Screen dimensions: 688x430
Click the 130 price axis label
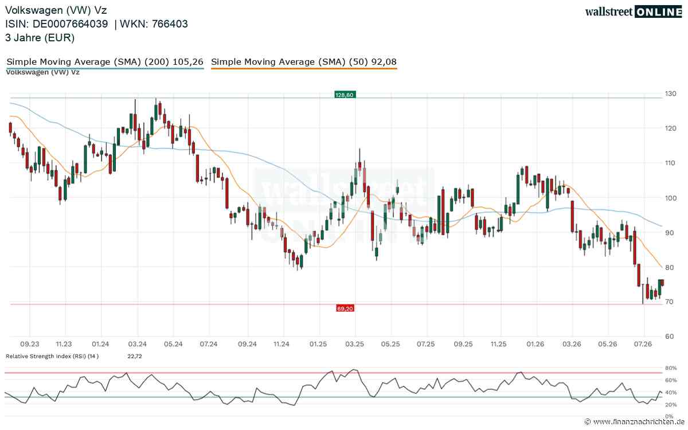671,93
